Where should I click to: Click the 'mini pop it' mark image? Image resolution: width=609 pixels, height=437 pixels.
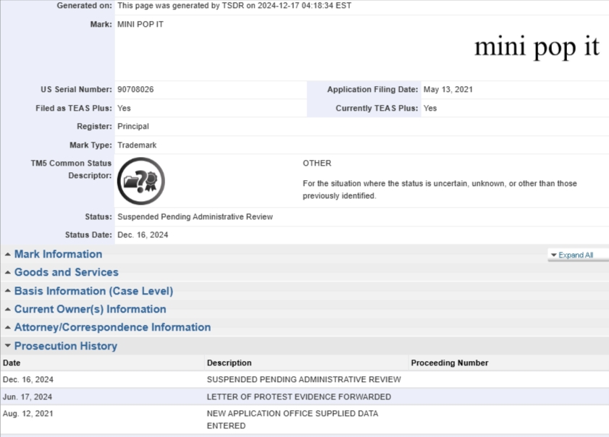537,47
